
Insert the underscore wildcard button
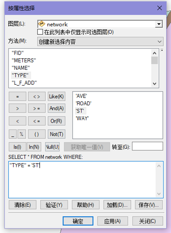13,134
